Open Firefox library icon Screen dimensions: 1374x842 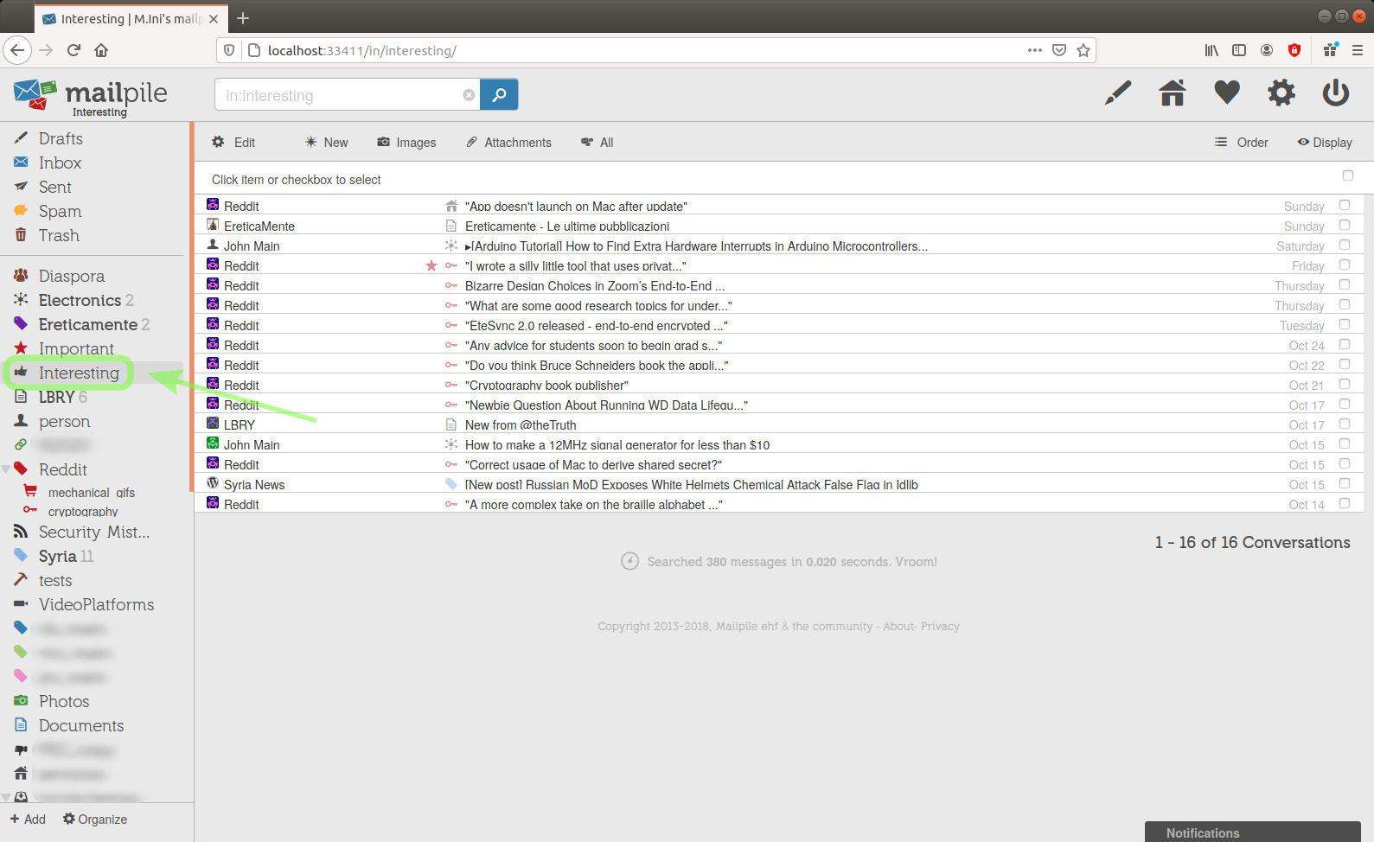[x=1211, y=50]
